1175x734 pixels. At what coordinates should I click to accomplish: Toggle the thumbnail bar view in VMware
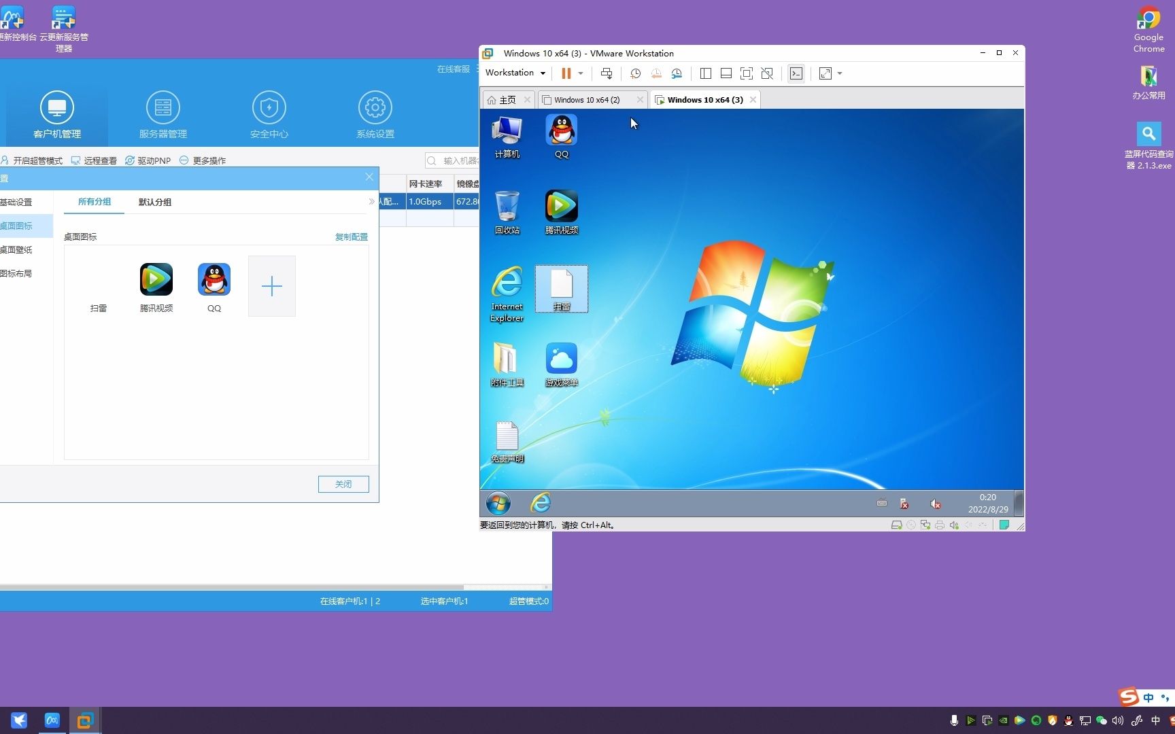tap(726, 73)
